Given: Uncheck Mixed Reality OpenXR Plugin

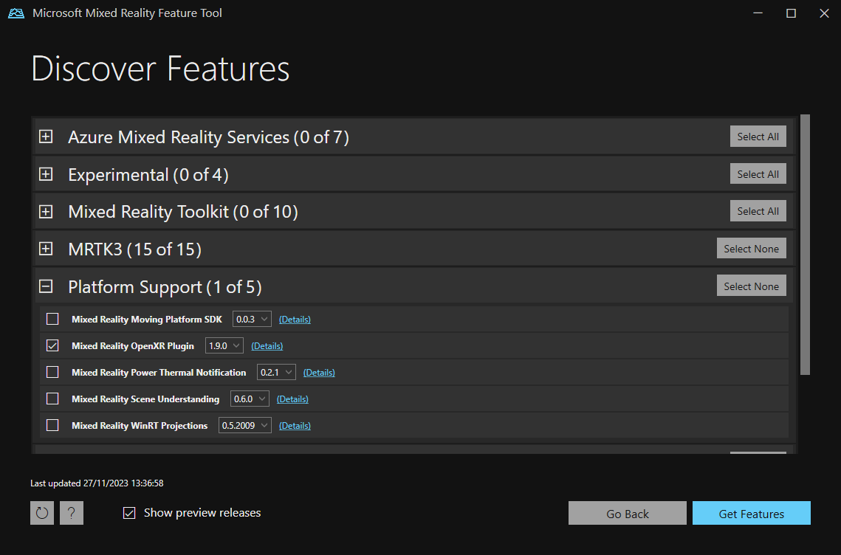Looking at the screenshot, I should click(x=52, y=345).
